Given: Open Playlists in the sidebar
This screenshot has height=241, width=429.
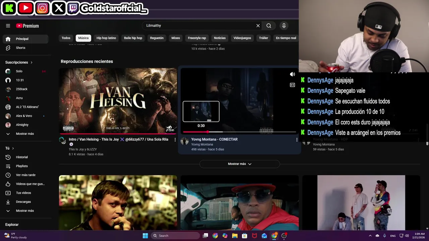Looking at the screenshot, I should [x=25, y=166].
